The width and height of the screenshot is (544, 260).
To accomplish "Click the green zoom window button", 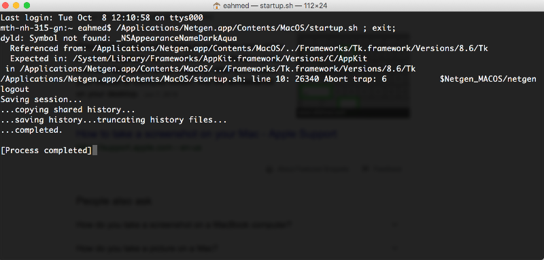I will point(27,5).
